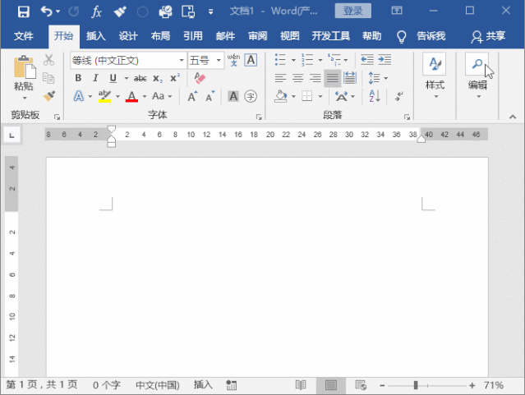
Task: Toggle superscript formatting
Action: coord(175,78)
